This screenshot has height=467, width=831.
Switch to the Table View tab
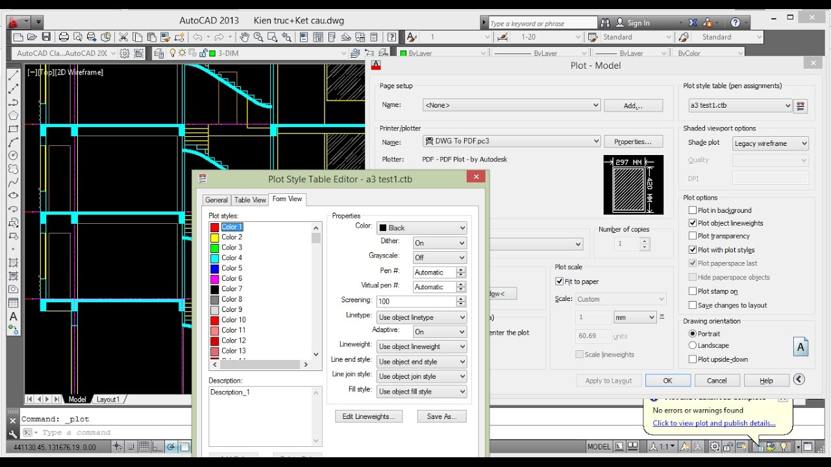click(250, 200)
